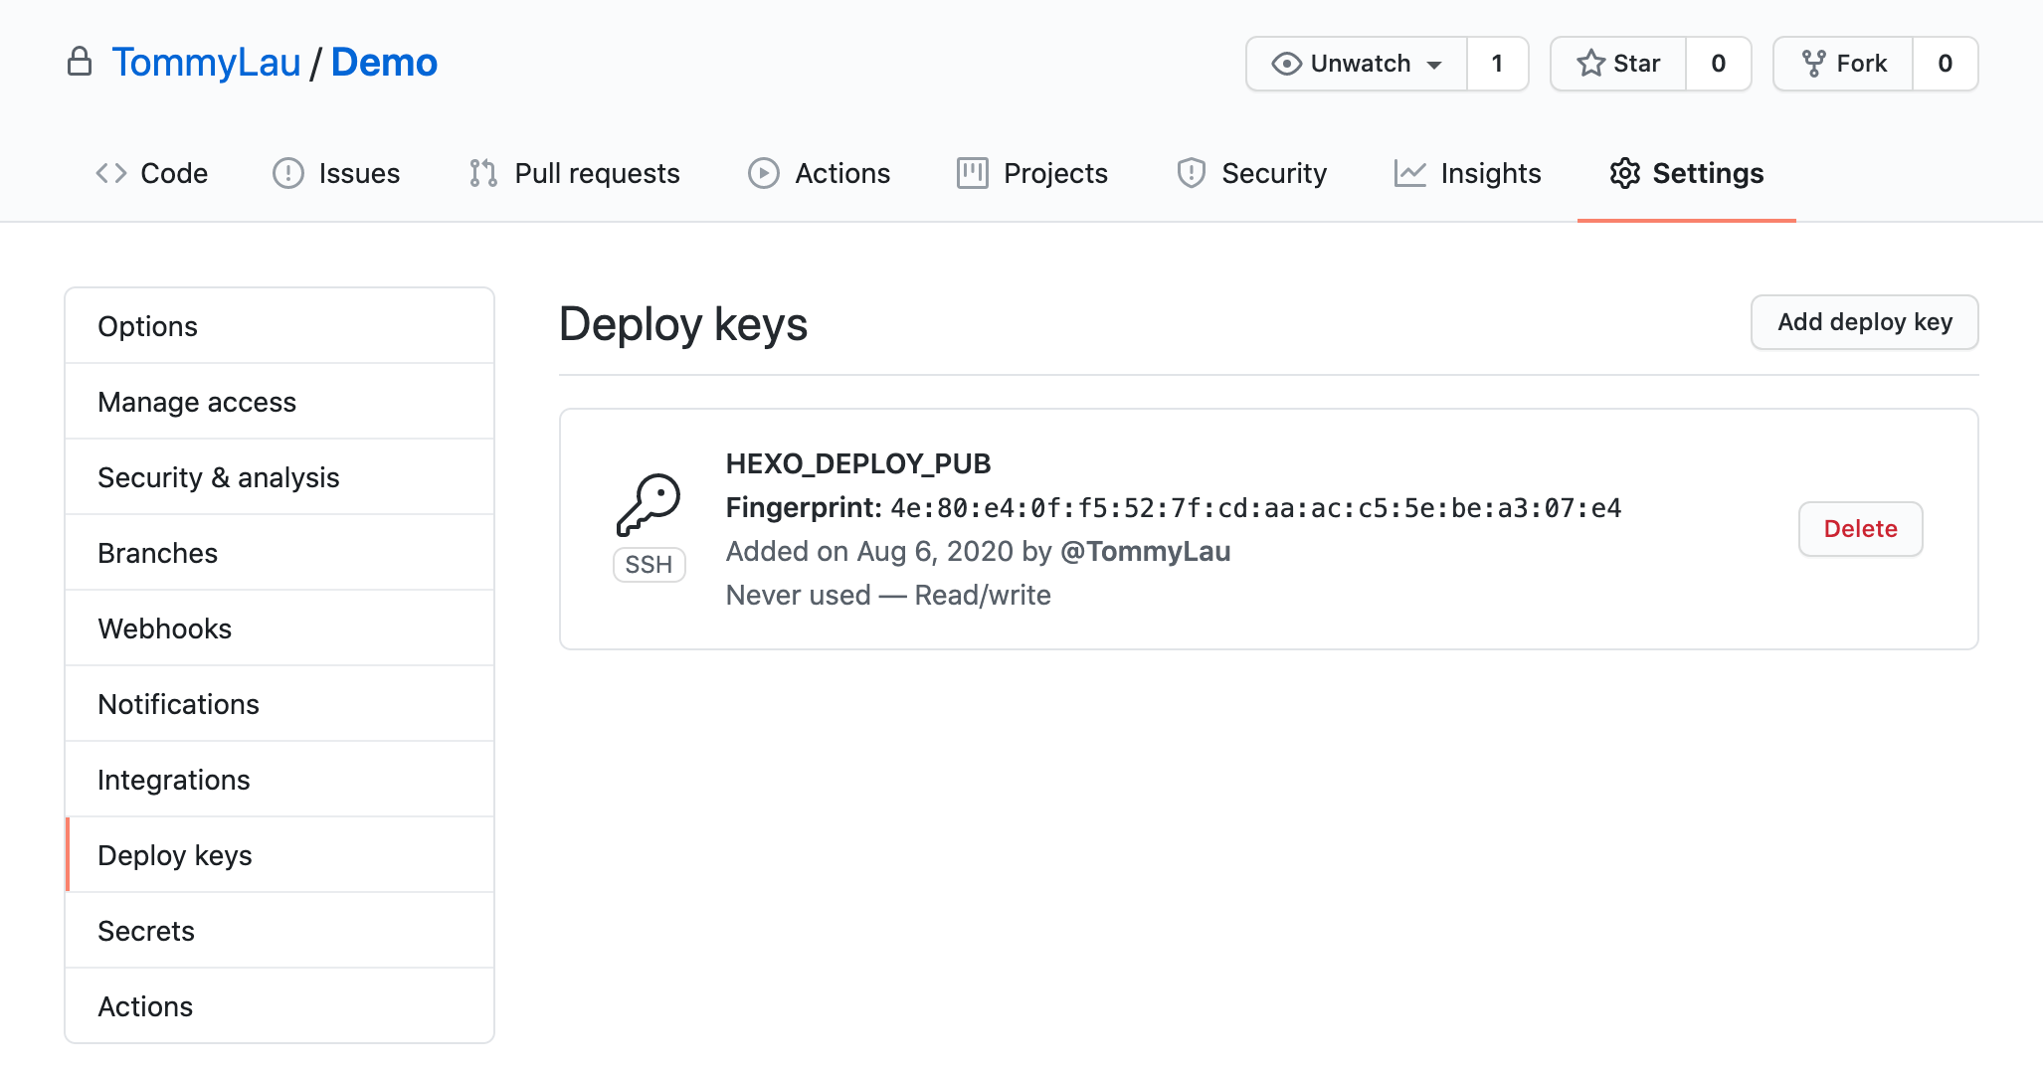Expand the Unwatch dropdown arrow
This screenshot has height=1076, width=2043.
point(1434,65)
